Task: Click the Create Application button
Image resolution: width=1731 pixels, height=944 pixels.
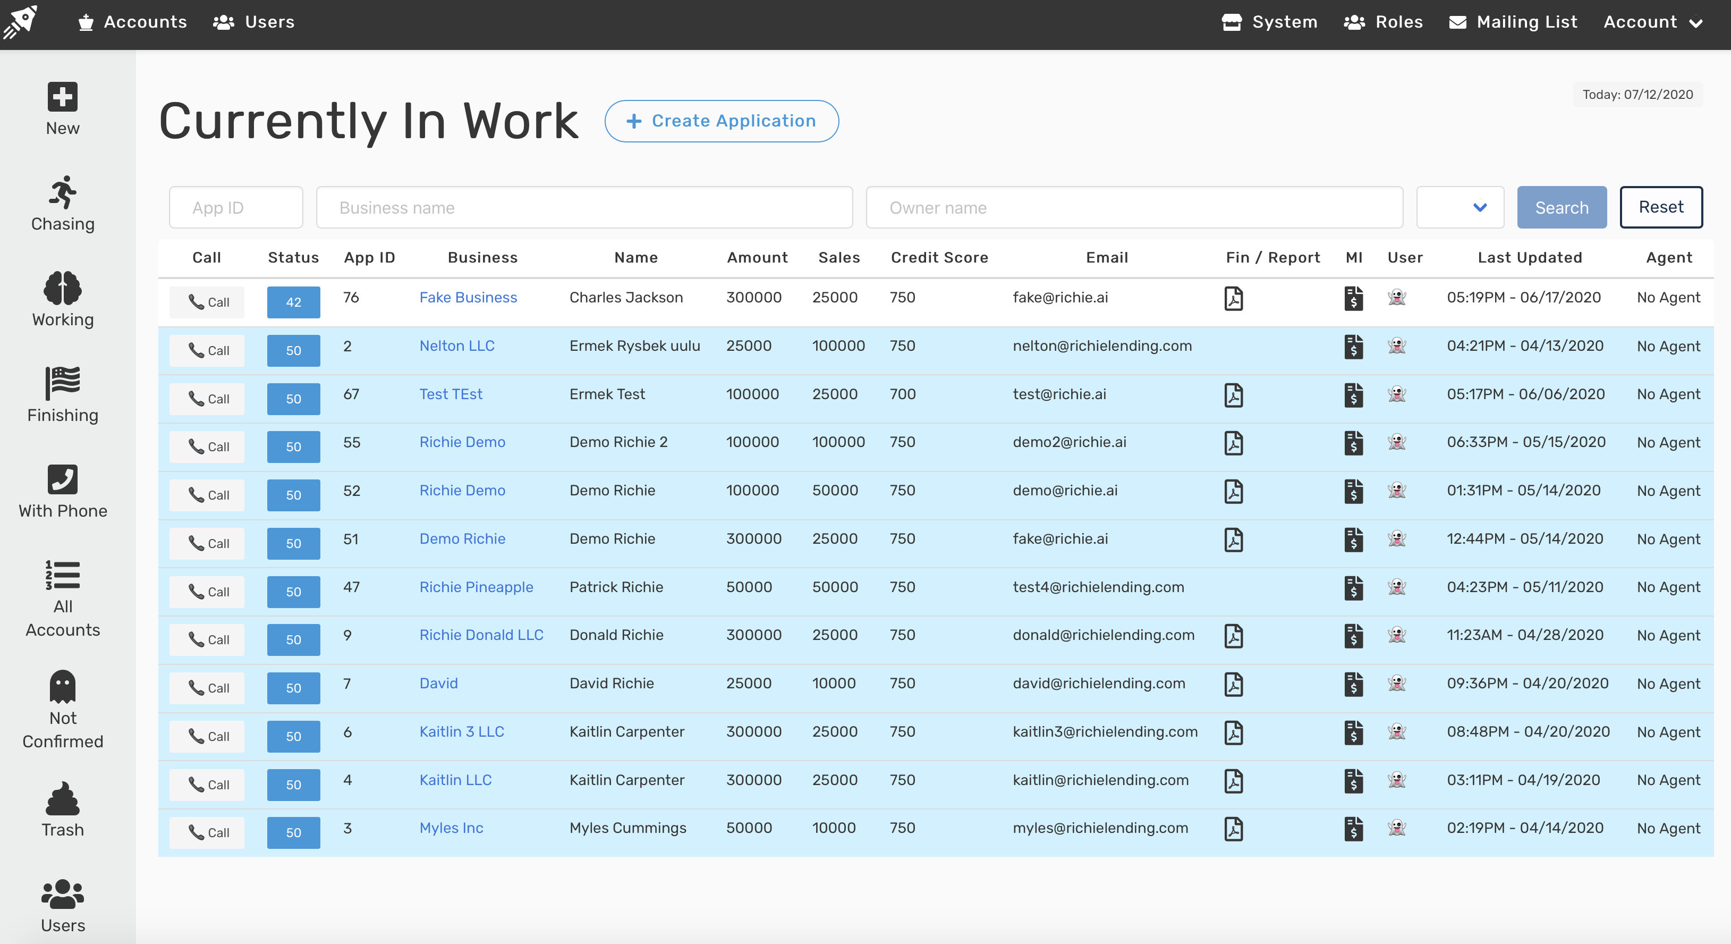Action: point(721,121)
